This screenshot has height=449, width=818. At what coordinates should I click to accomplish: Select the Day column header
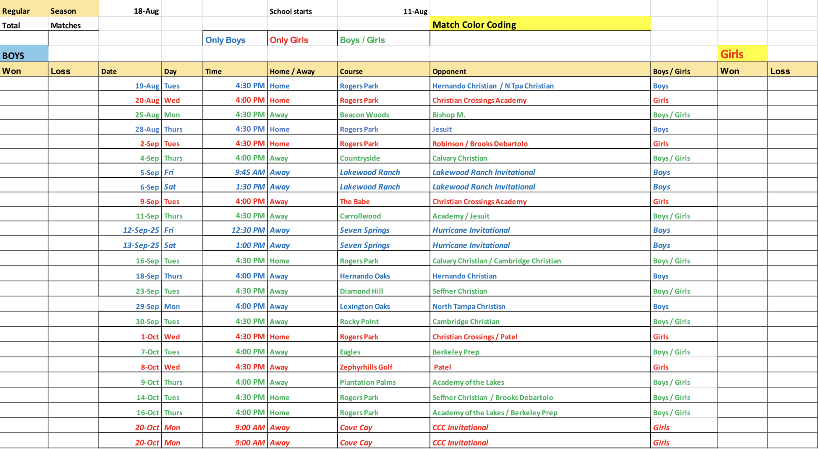(x=170, y=71)
